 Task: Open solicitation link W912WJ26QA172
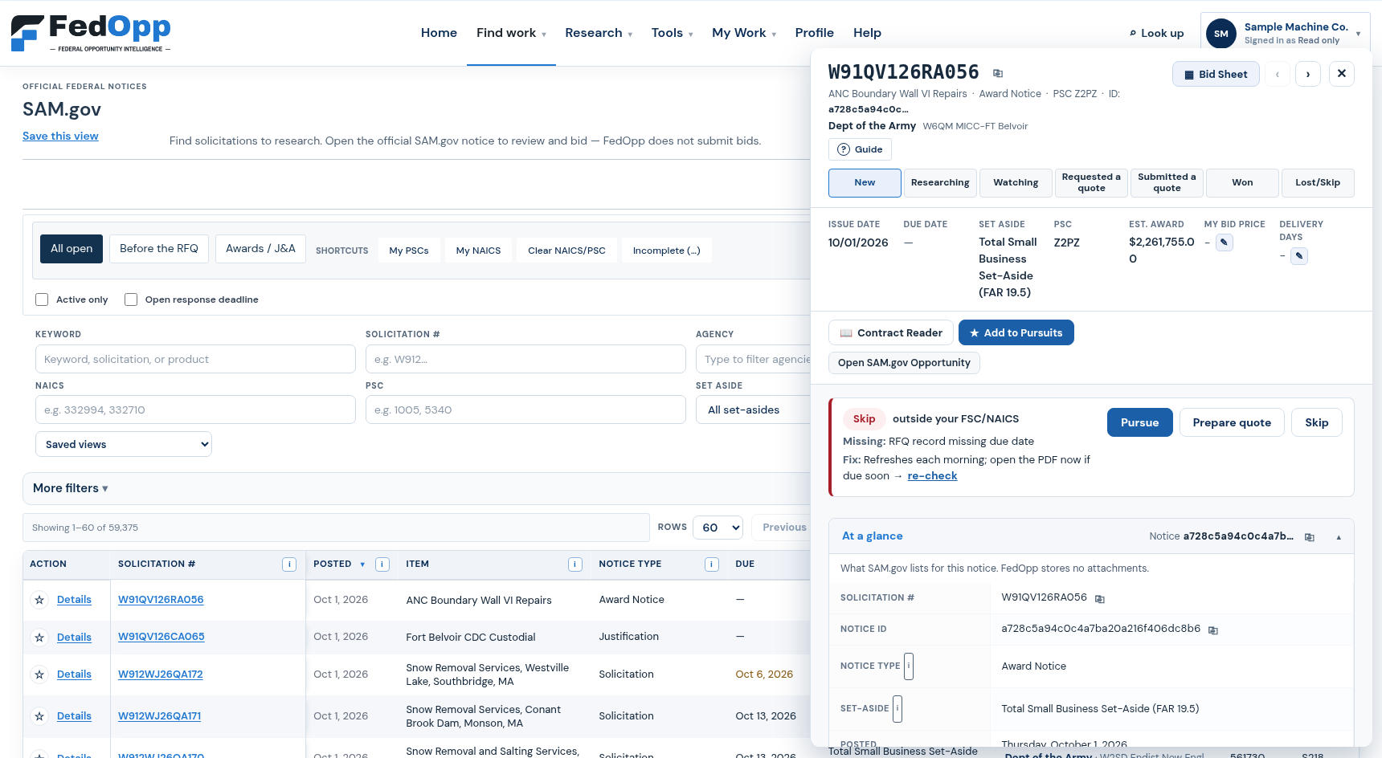tap(161, 674)
